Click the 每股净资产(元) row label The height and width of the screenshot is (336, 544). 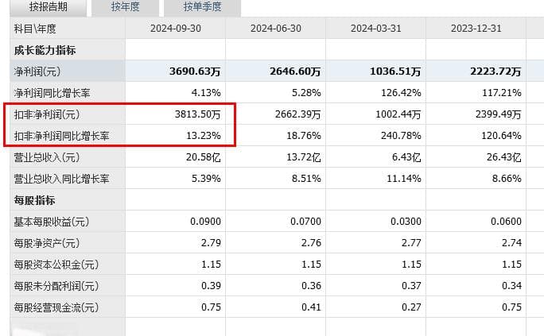pyautogui.click(x=47, y=243)
